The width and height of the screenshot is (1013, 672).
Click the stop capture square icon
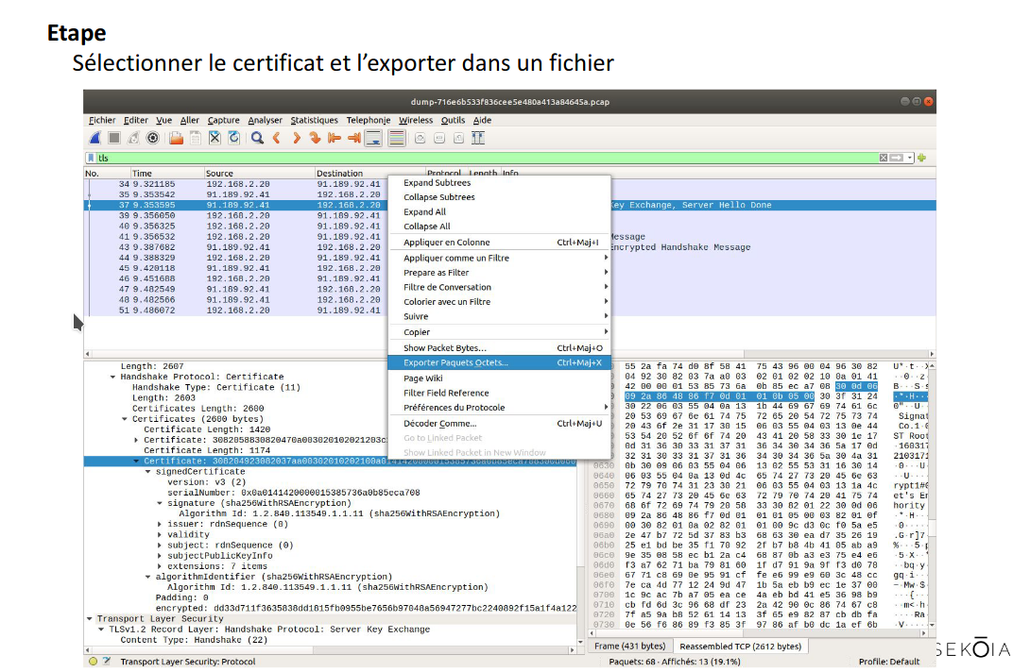coord(113,139)
